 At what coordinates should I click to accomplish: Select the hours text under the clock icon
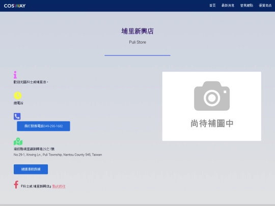pyautogui.click(x=18, y=103)
